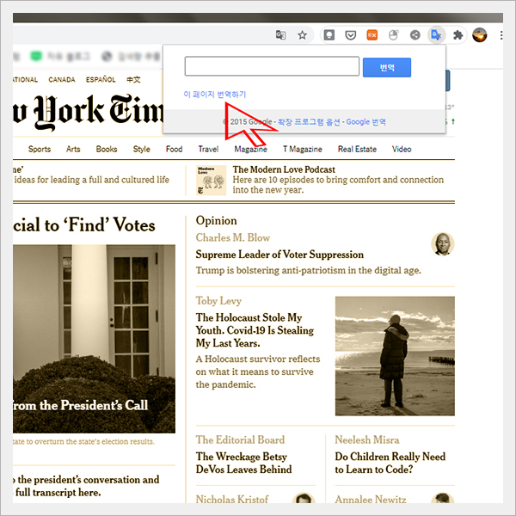The image size is (516, 516).
Task: Click the translation text input field
Action: tap(272, 66)
